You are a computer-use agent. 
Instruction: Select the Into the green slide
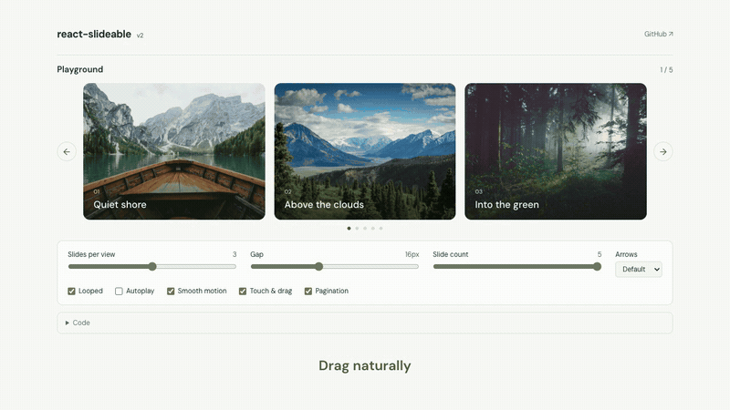[556, 151]
